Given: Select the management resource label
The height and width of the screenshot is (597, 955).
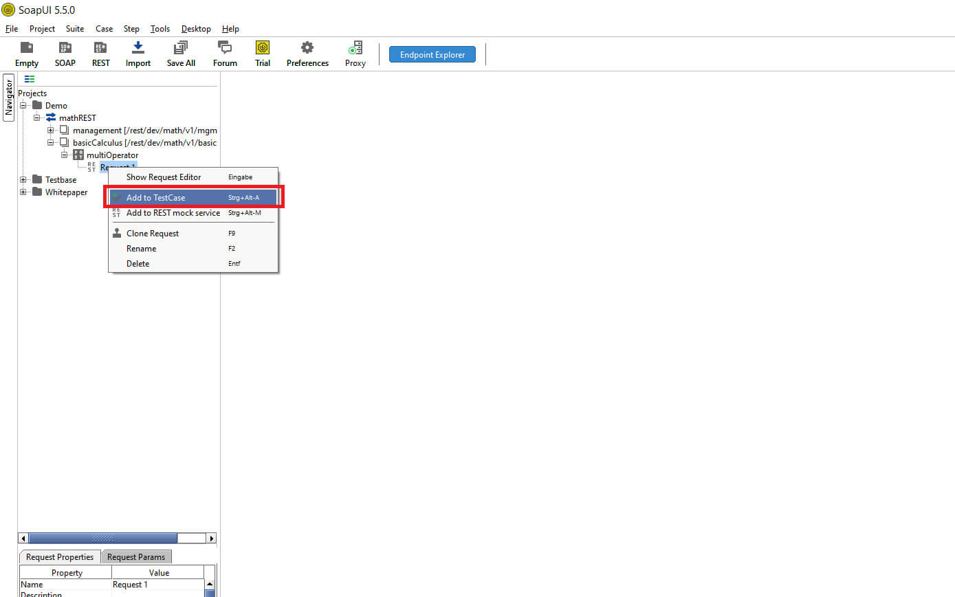Looking at the screenshot, I should click(x=144, y=130).
